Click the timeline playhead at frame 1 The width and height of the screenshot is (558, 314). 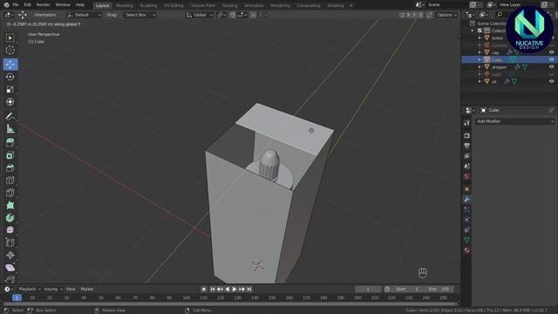point(17,297)
